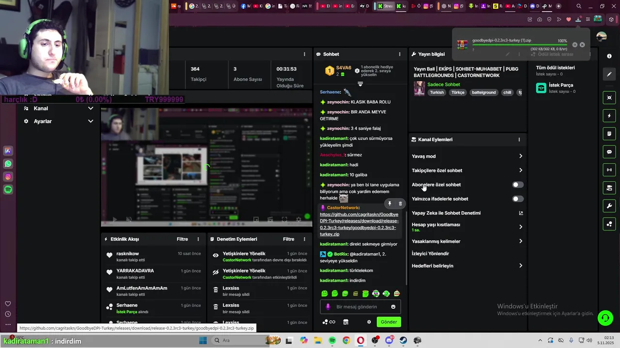This screenshot has width=620, height=348.
Task: Click the chat bubble icon in right rail
Action: tap(609, 152)
